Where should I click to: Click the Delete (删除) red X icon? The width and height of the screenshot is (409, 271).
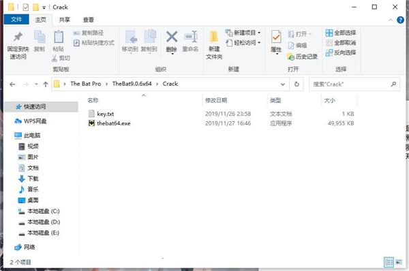pos(172,37)
